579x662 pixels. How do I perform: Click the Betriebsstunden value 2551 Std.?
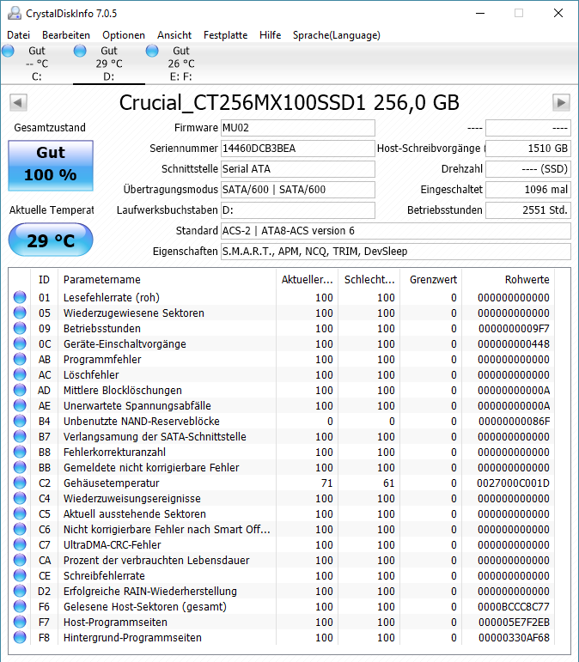pyautogui.click(x=528, y=210)
